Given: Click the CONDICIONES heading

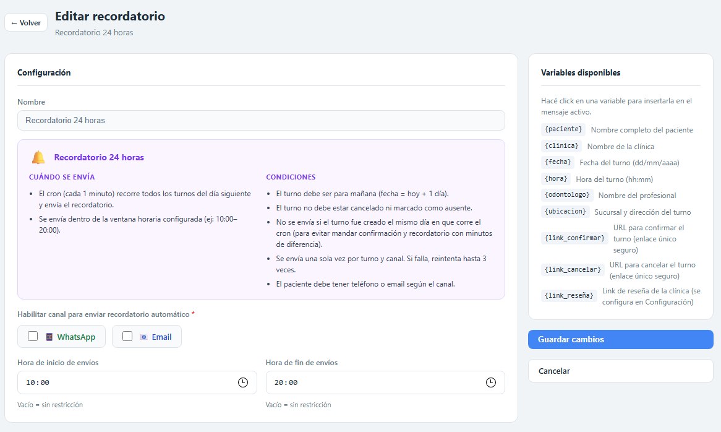Looking at the screenshot, I should click(291, 177).
